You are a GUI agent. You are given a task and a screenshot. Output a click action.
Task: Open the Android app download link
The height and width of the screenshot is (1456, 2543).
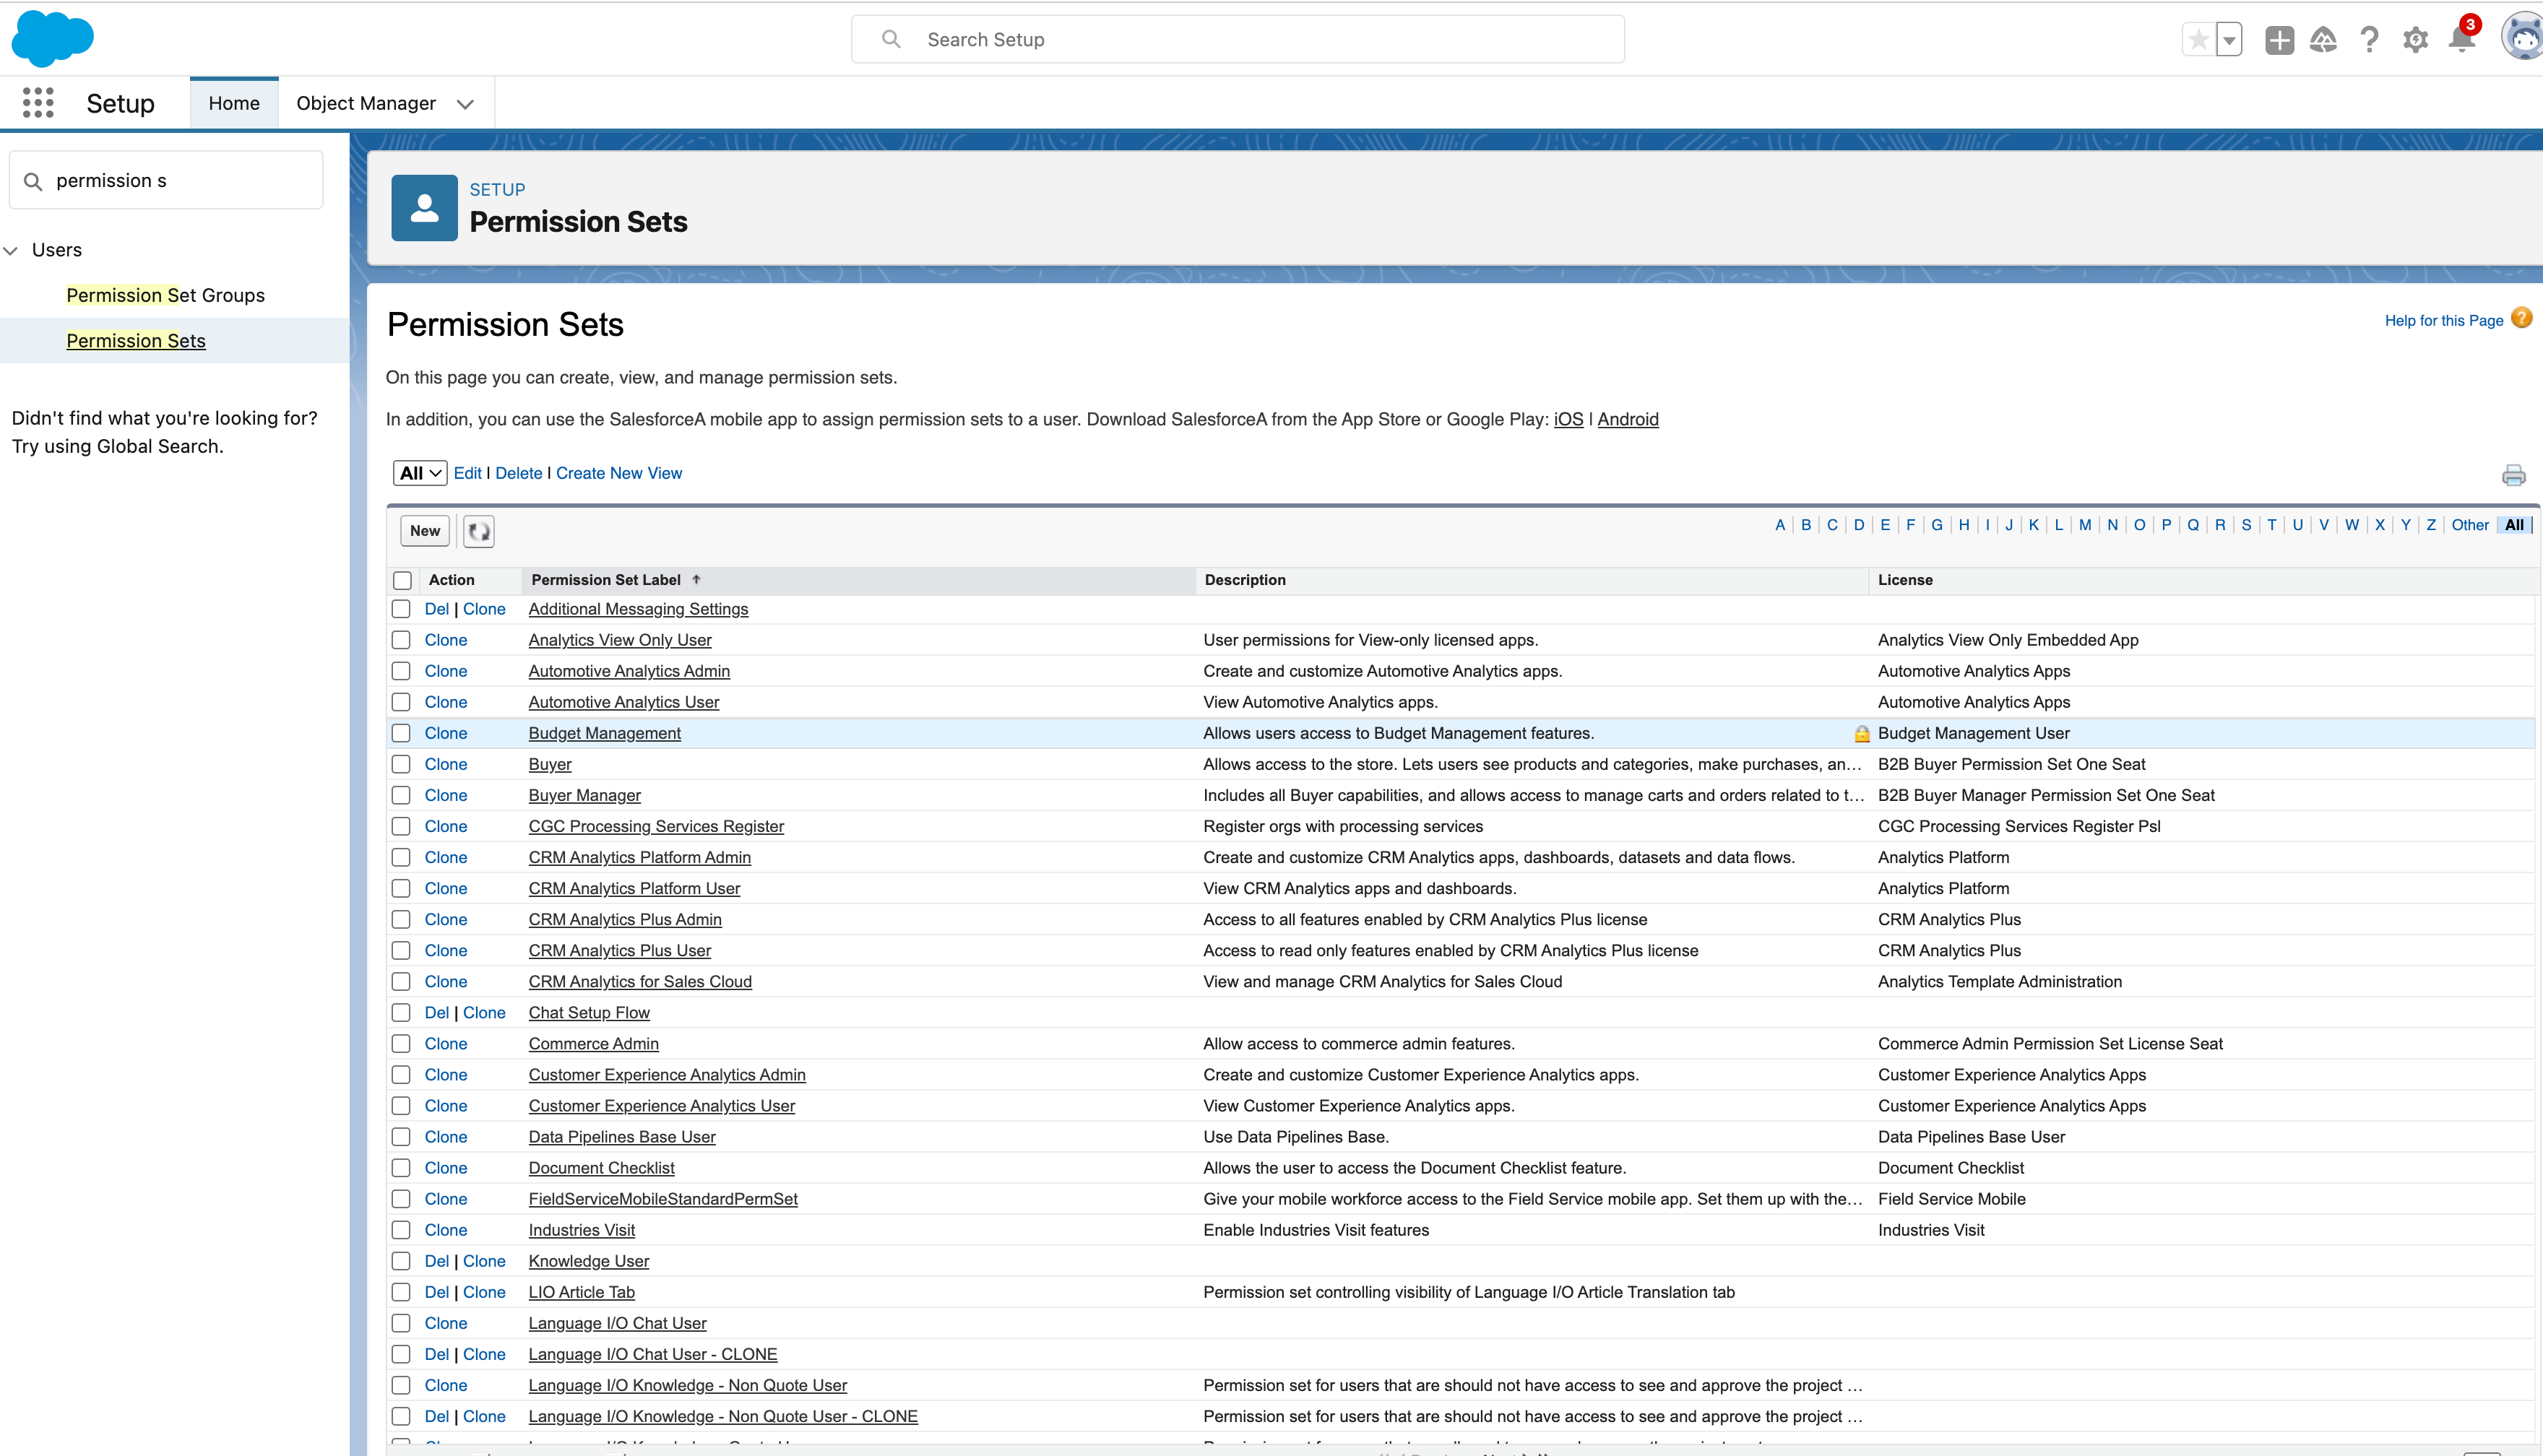point(1628,419)
